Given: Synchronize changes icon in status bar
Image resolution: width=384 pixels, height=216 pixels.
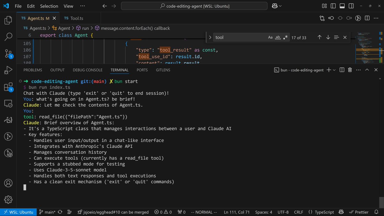Looking at the screenshot, I should 60,212.
